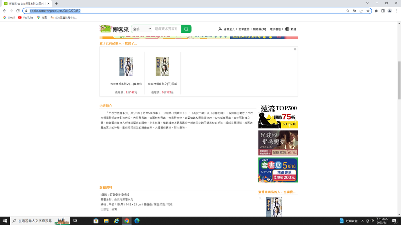Click the 遠流 TOP300 75折 banner
This screenshot has height=225, width=401.
coord(278,116)
